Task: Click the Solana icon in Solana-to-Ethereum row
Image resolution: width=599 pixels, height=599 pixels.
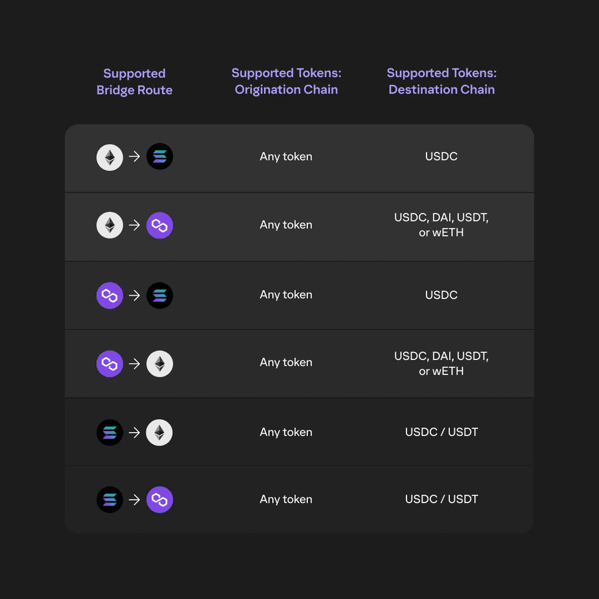Action: coord(110,433)
